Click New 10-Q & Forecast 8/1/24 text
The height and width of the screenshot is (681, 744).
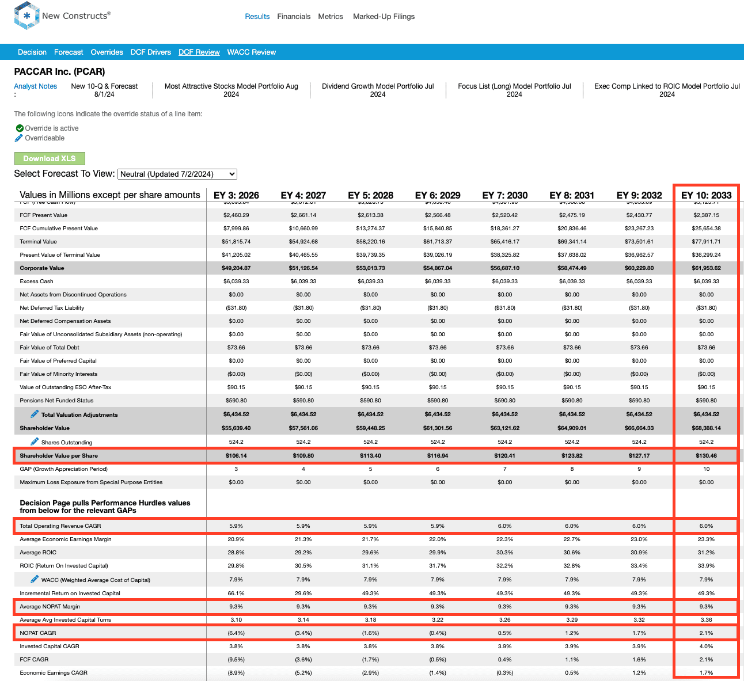pos(104,90)
